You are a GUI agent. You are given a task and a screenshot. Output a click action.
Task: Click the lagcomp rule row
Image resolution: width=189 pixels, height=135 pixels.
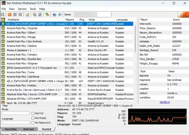point(164,75)
